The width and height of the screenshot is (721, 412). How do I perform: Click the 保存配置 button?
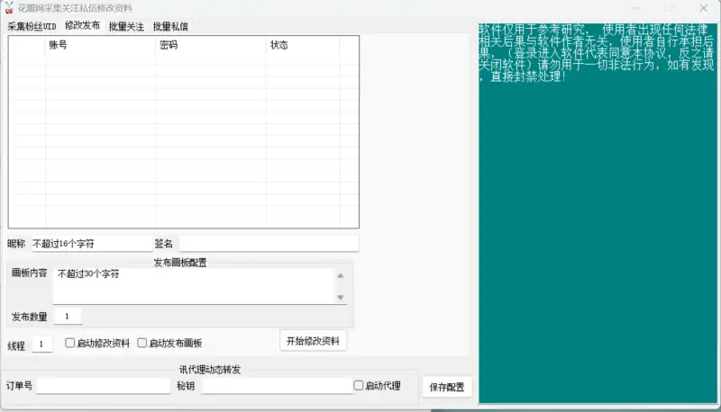(x=447, y=387)
